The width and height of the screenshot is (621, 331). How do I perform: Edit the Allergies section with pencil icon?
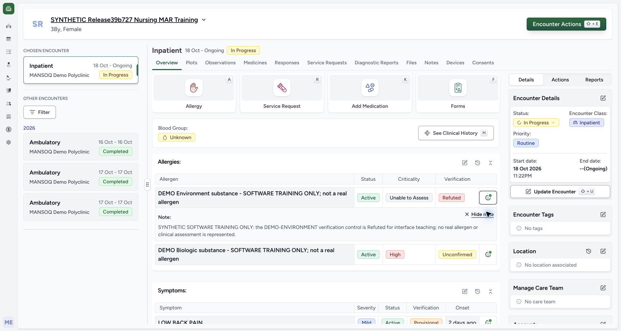pos(465,163)
